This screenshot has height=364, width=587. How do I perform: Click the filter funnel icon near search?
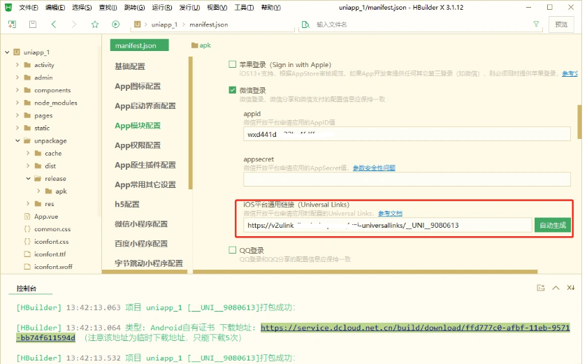tap(535, 24)
